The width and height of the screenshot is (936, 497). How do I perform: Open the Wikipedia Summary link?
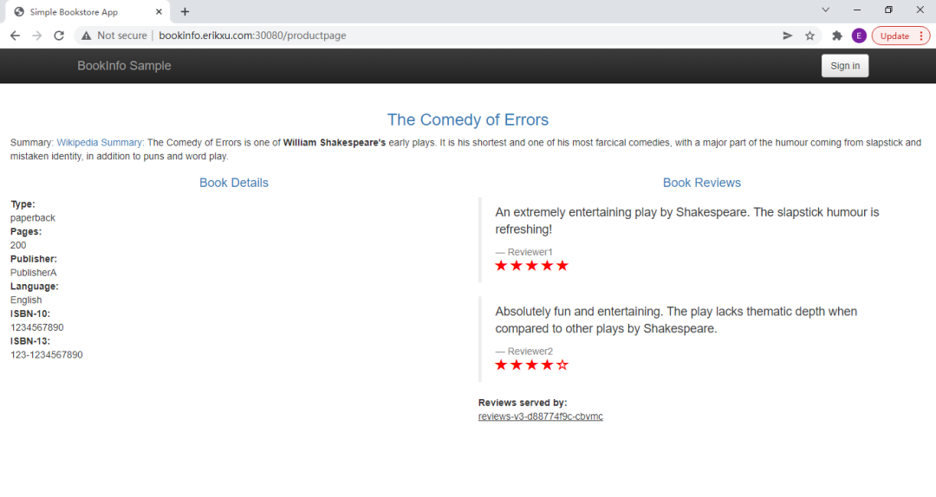click(x=100, y=143)
